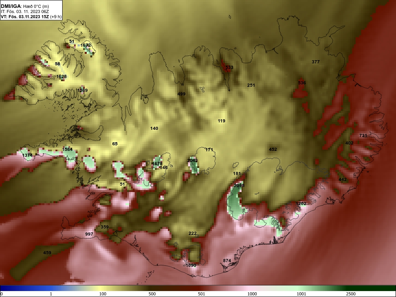Click the 2500 legend tick label
This screenshot has height=297, width=396.
click(x=351, y=294)
